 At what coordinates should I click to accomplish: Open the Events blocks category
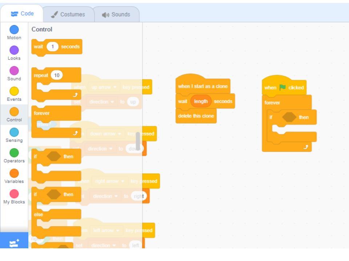pyautogui.click(x=14, y=94)
